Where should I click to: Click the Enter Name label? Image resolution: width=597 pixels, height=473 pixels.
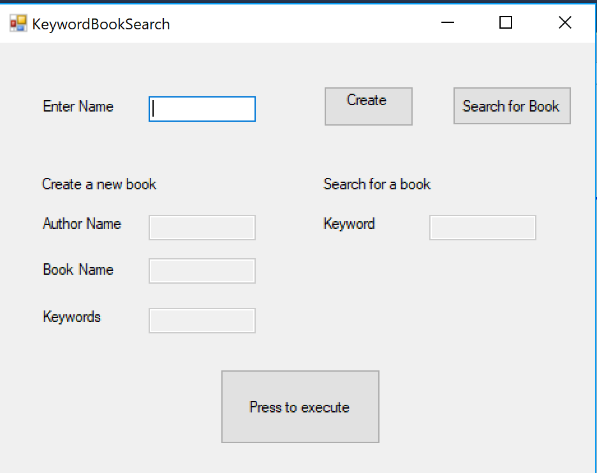click(78, 106)
